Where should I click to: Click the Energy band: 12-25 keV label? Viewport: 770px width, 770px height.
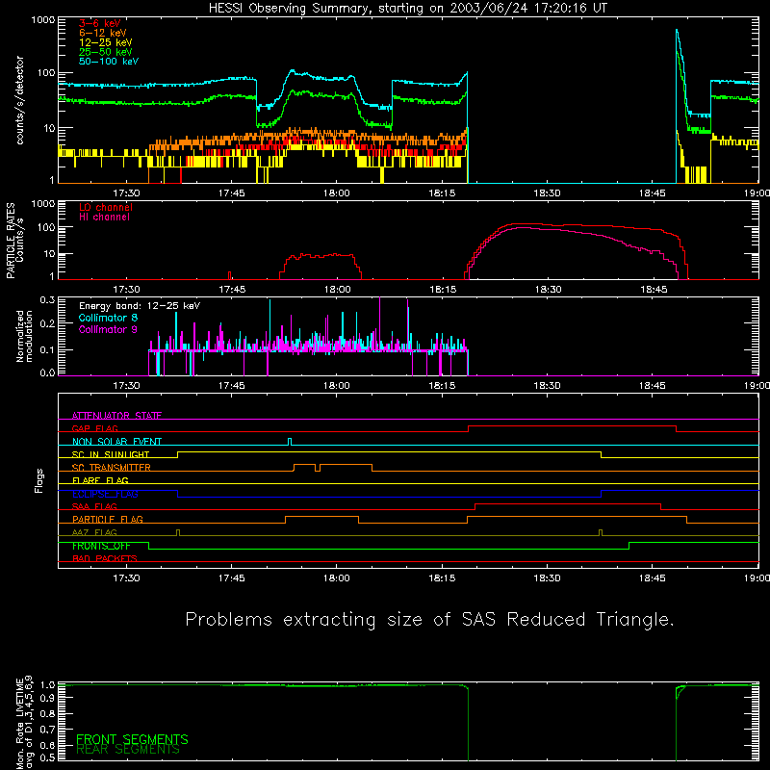tap(140, 305)
